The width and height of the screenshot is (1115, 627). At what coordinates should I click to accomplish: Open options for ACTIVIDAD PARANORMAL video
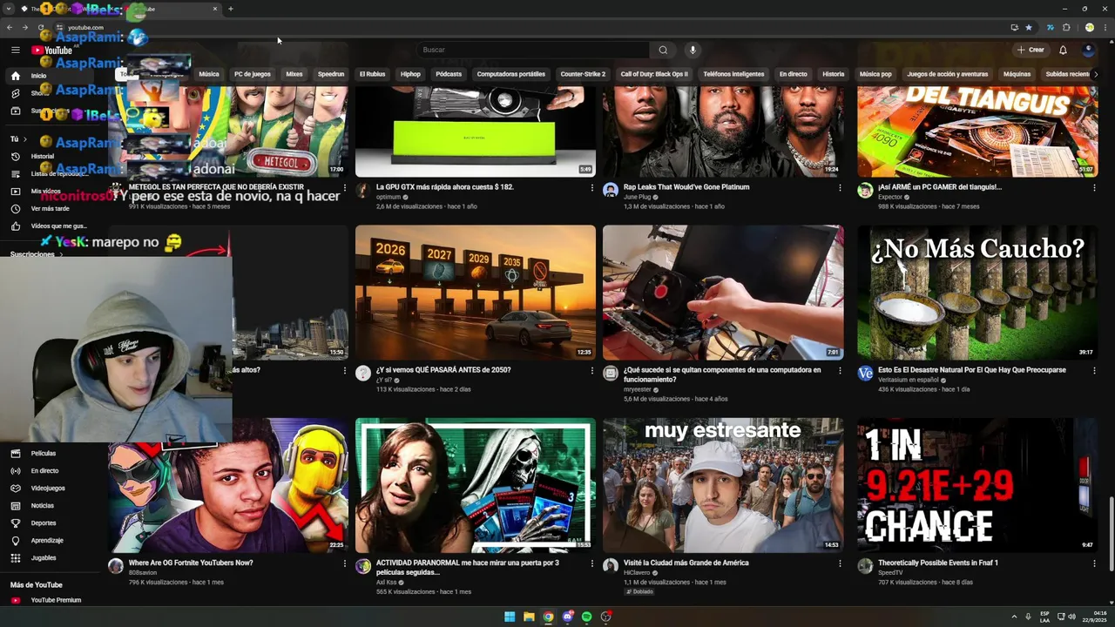[592, 563]
